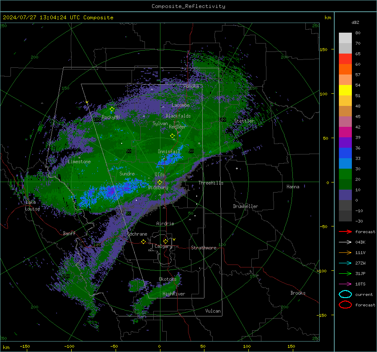Click the bright orange swatch below red
The width and height of the screenshot is (377, 352).
pyautogui.click(x=345, y=69)
